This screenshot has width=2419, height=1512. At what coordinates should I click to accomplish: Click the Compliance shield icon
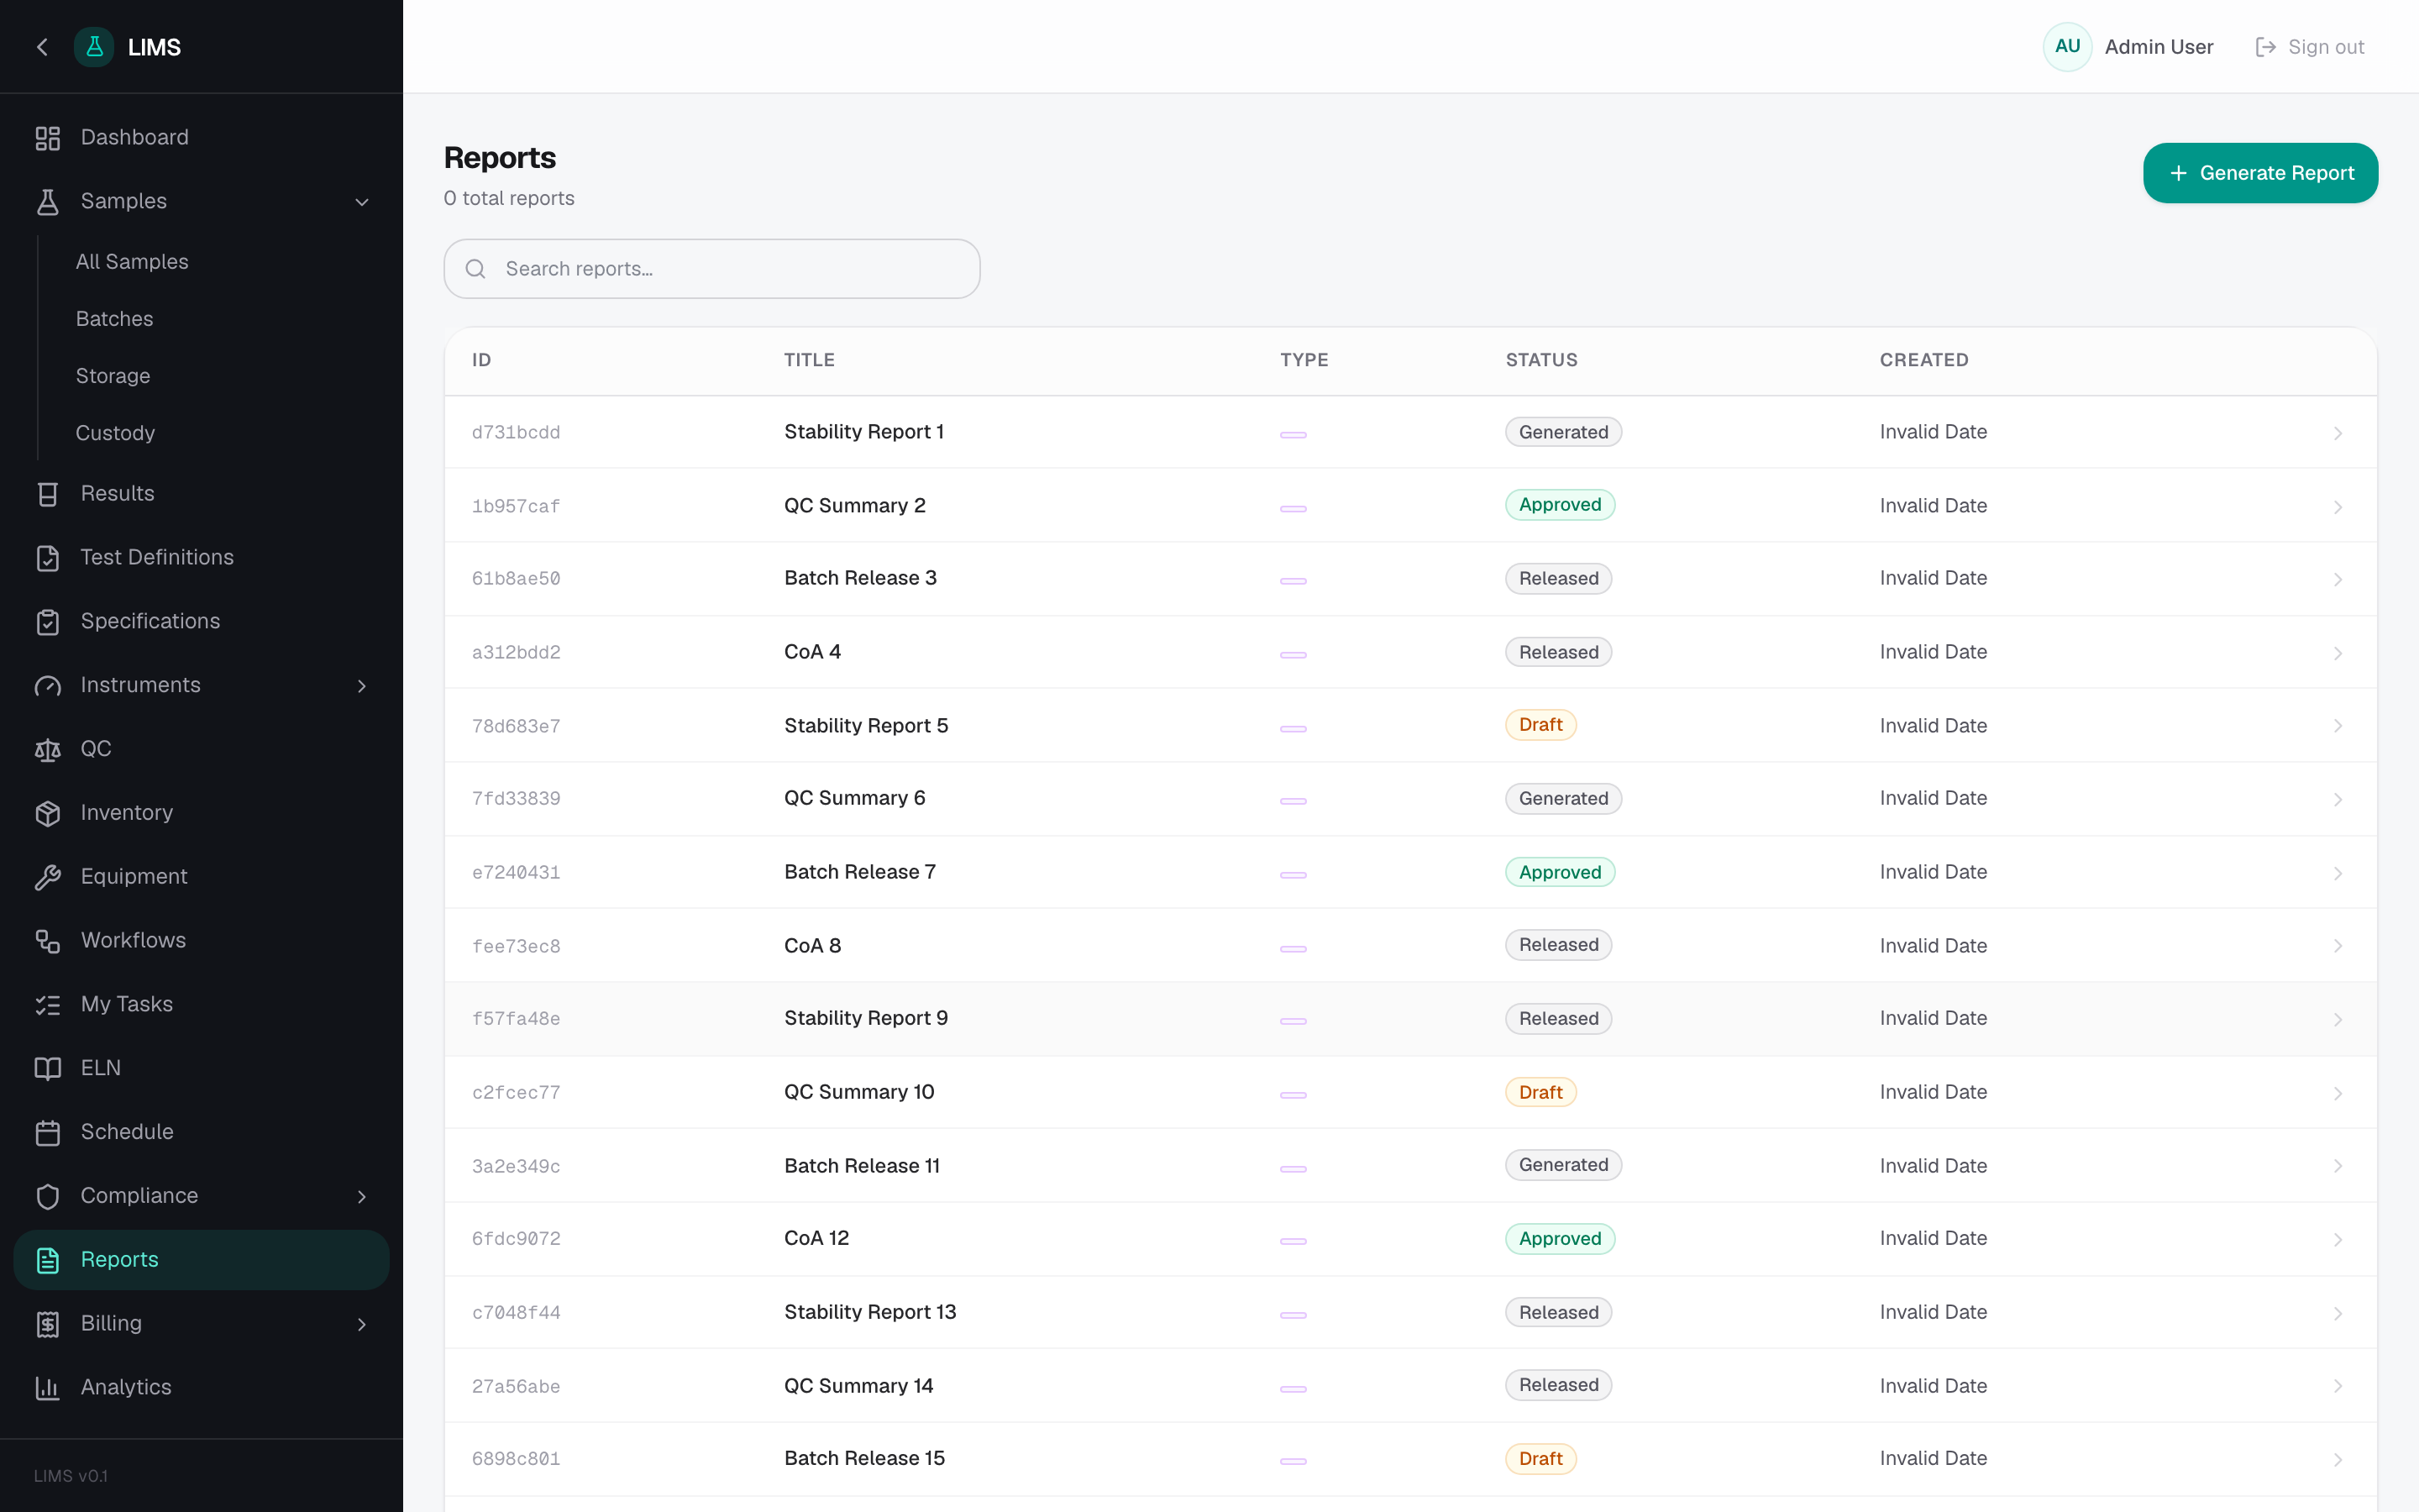48,1197
